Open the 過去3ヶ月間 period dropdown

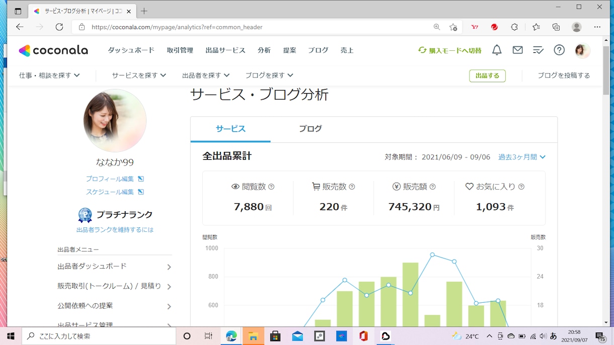522,157
